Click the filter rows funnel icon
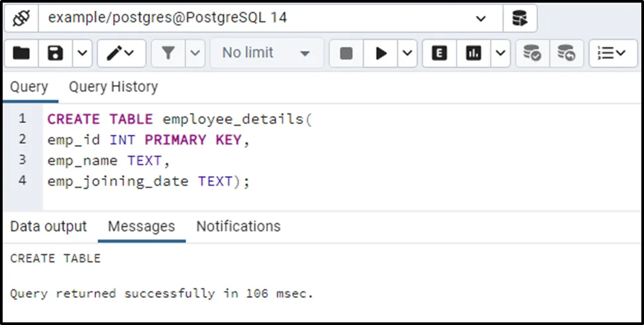The width and height of the screenshot is (644, 325). (168, 53)
